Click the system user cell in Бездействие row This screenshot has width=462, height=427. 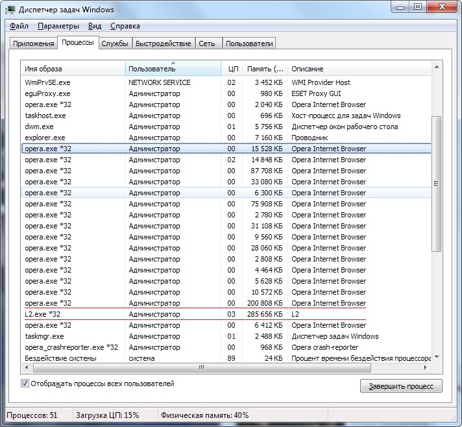click(x=141, y=358)
